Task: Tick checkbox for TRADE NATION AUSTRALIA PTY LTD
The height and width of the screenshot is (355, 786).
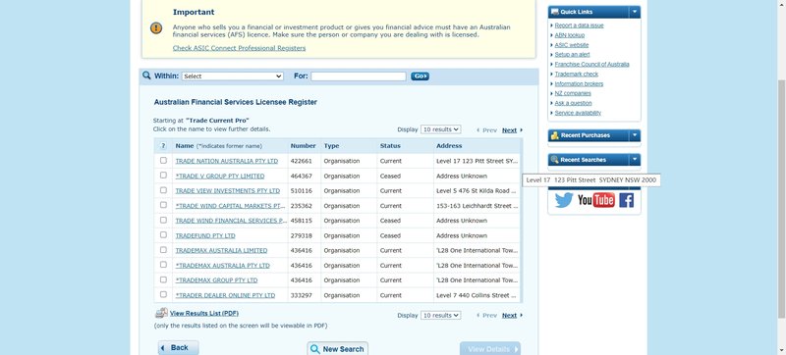Action: [x=163, y=161]
